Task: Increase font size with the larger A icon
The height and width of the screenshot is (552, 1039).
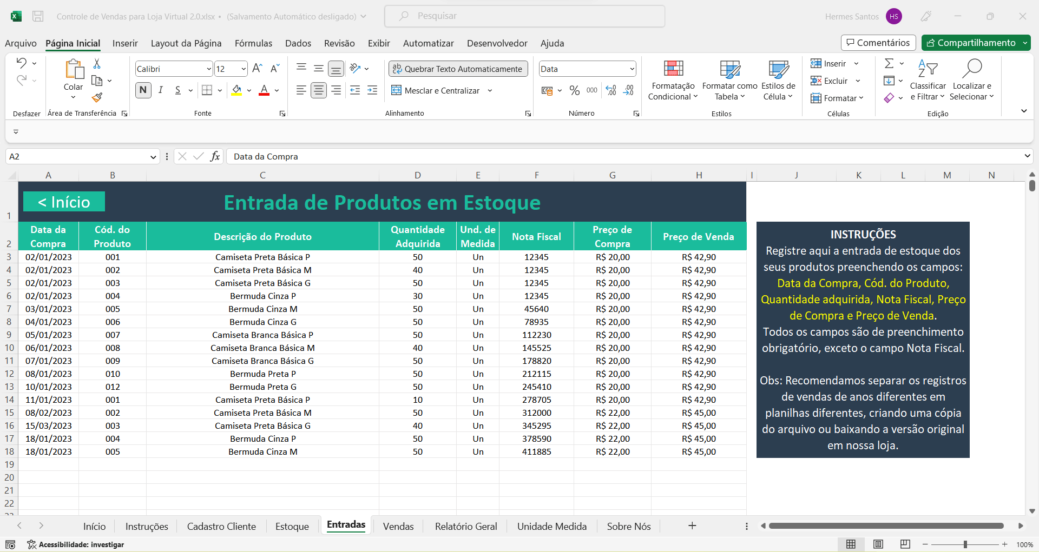Action: (x=258, y=68)
